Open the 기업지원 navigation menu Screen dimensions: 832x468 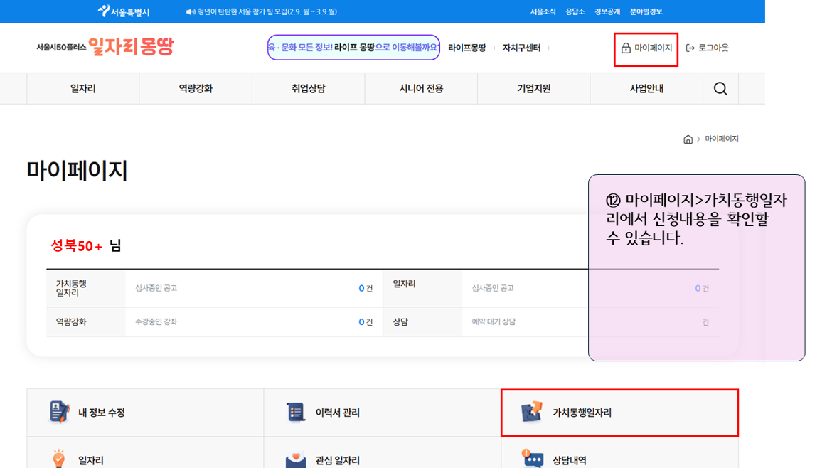click(533, 89)
